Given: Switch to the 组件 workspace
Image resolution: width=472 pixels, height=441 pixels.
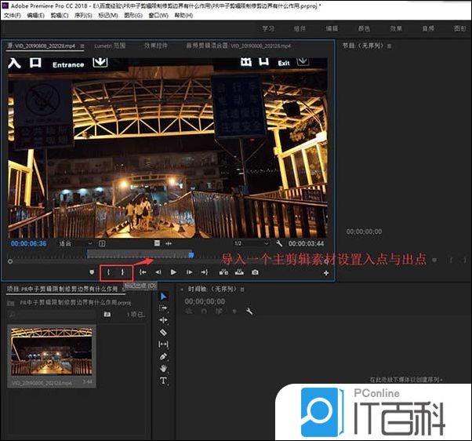Looking at the screenshot, I should (300, 28).
